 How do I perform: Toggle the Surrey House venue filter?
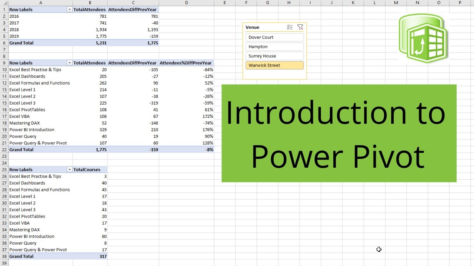274,56
